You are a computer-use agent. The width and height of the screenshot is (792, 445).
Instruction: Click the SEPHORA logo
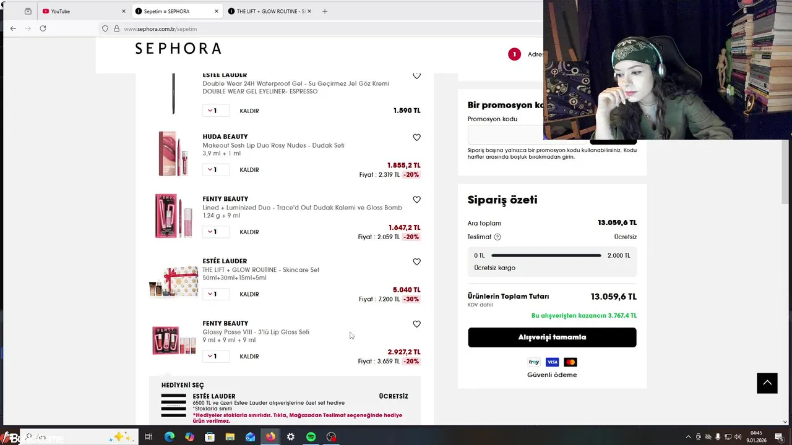(x=178, y=48)
